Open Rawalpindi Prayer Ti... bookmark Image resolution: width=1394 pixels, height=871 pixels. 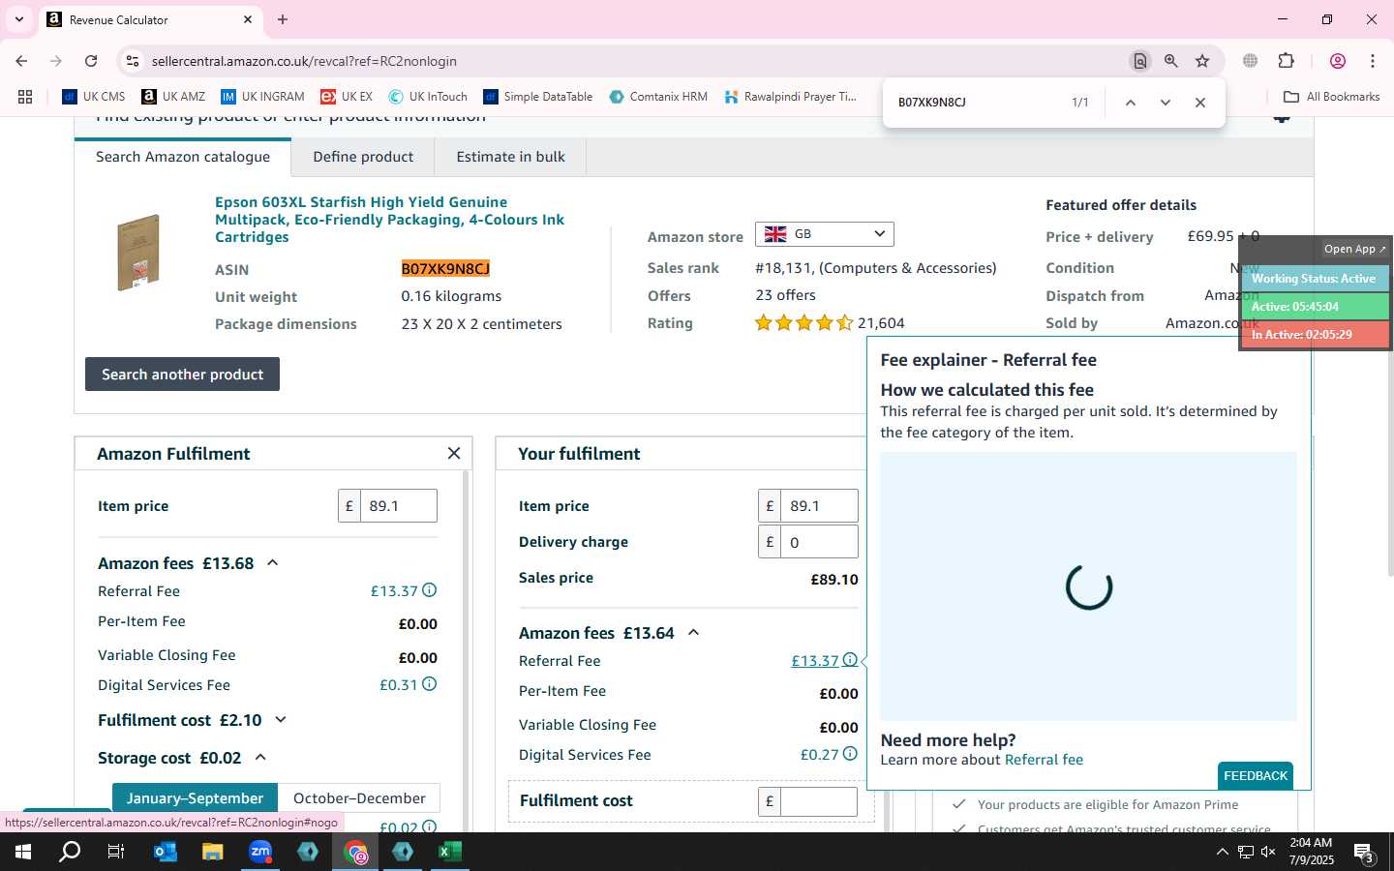point(790,97)
